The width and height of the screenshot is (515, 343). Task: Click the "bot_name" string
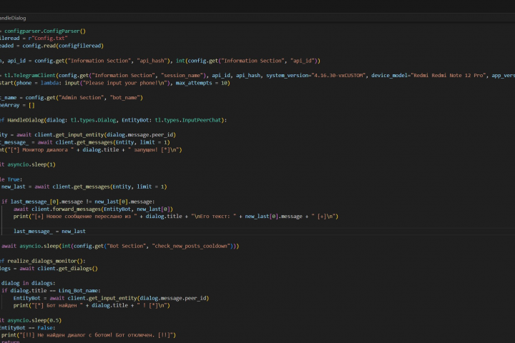[x=125, y=97]
